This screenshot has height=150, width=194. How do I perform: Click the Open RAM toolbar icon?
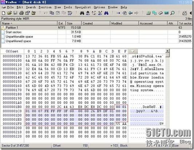(x=161, y=13)
